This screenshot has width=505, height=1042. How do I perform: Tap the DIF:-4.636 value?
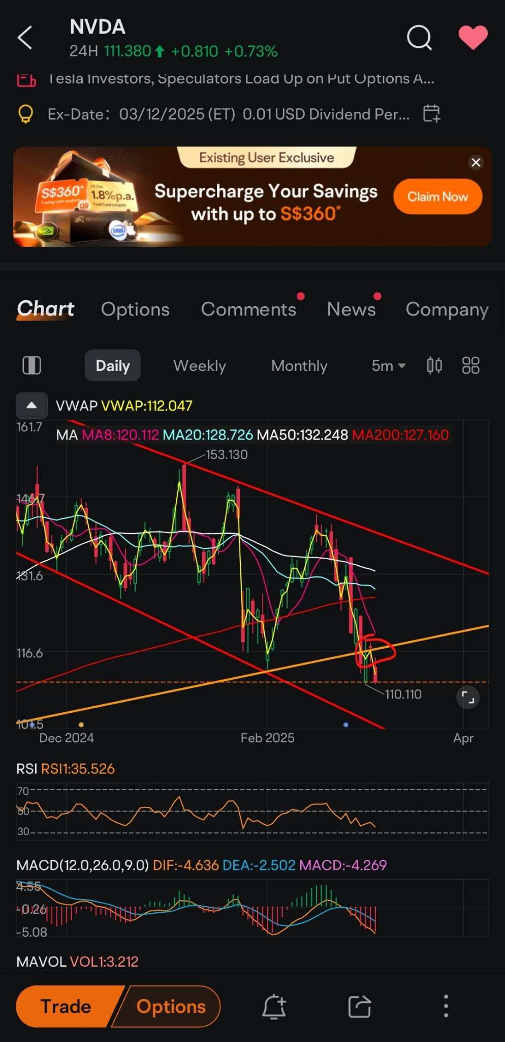(186, 865)
